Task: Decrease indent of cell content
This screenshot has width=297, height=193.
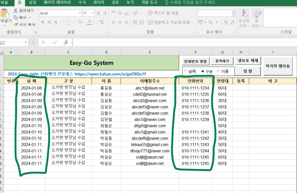Action: [x=135, y=23]
